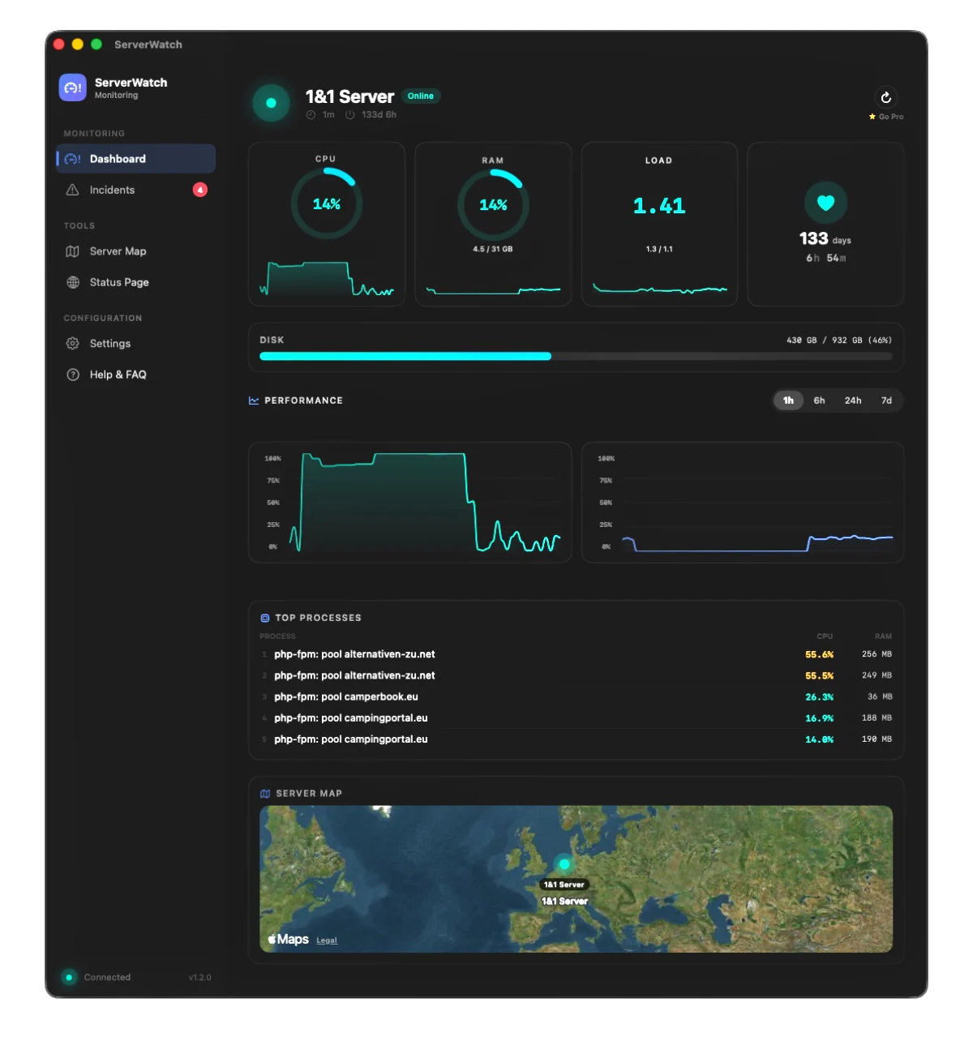
Task: Open the Dashboard from the sidebar
Action: [x=117, y=158]
